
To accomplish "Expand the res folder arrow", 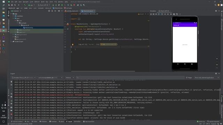I will tap(14, 37).
